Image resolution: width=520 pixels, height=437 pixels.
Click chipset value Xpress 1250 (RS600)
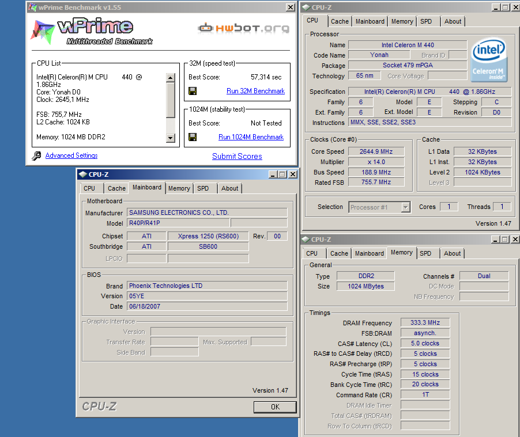pos(208,236)
